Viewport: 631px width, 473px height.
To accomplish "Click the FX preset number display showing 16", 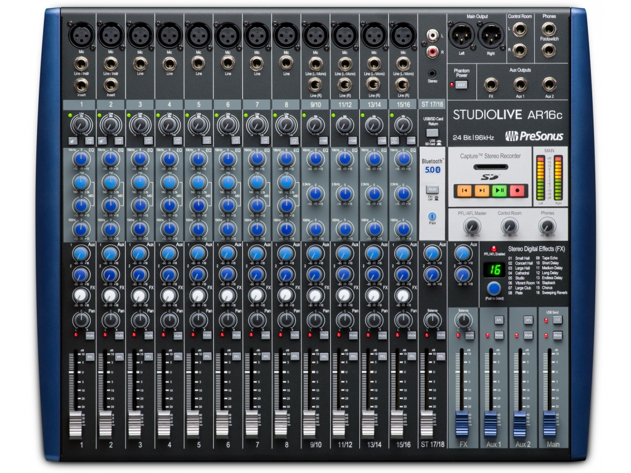I will pyautogui.click(x=494, y=270).
